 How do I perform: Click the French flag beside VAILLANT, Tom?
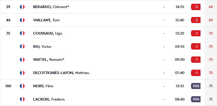(22, 20)
